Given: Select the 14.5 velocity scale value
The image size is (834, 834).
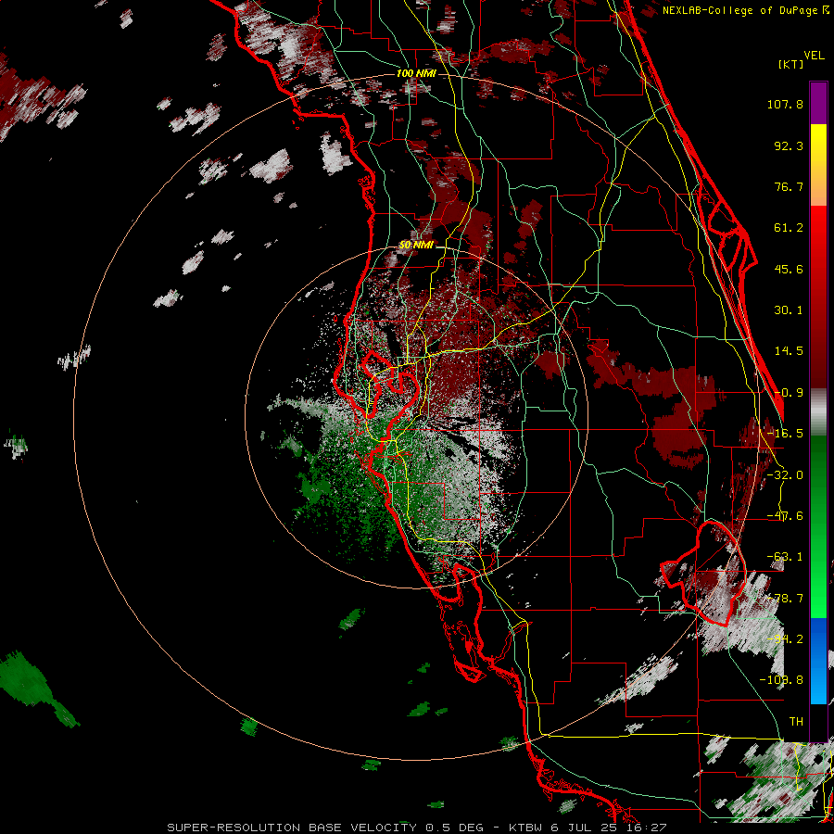Looking at the screenshot, I should click(x=789, y=351).
